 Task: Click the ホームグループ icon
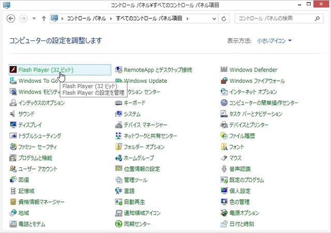click(118, 158)
